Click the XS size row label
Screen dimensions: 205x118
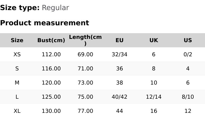[17, 54]
